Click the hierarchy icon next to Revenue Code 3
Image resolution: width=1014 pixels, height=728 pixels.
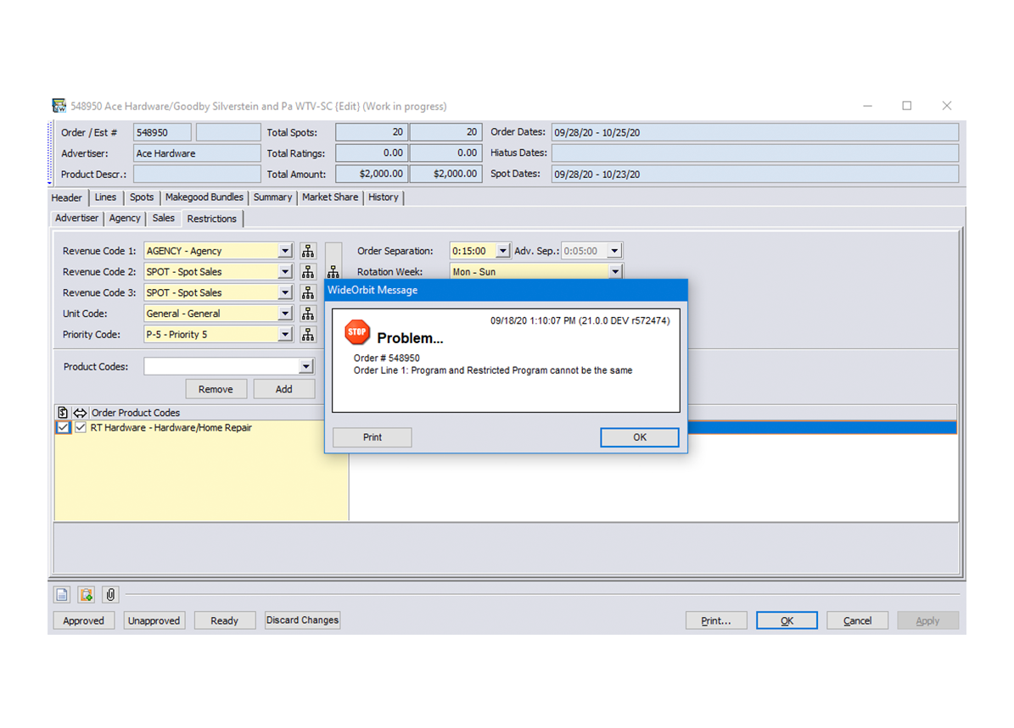click(308, 292)
